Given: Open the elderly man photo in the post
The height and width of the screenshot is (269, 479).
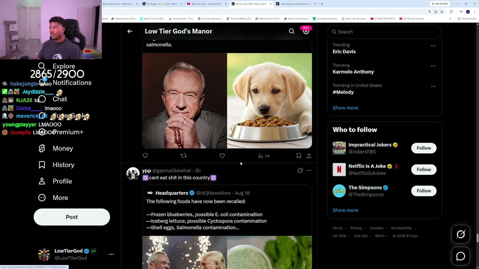Looking at the screenshot, I should [184, 101].
